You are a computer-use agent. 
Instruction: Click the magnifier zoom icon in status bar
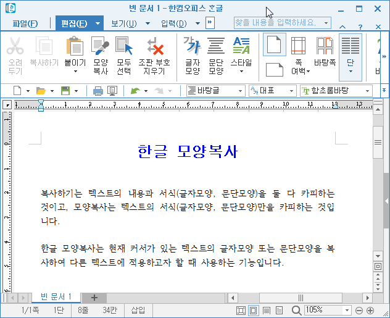(x=297, y=311)
